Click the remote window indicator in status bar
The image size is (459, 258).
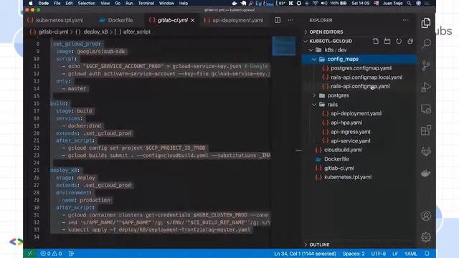(x=29, y=253)
